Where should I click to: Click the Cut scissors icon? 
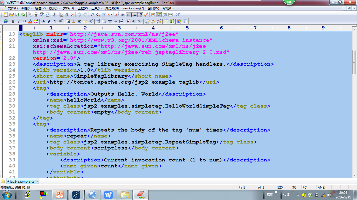click(54, 15)
